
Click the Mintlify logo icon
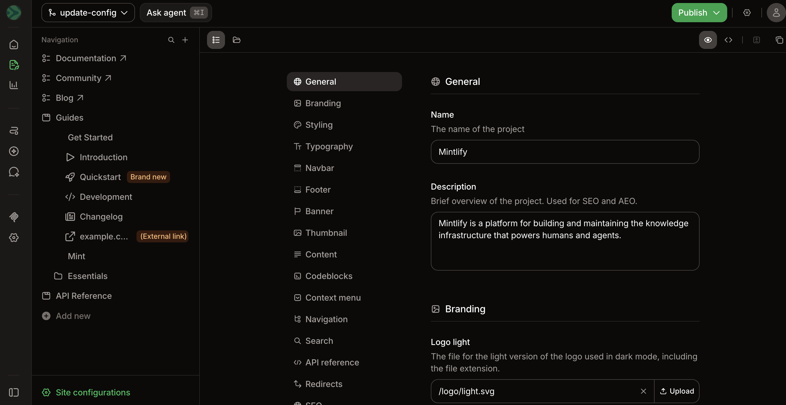(x=14, y=13)
